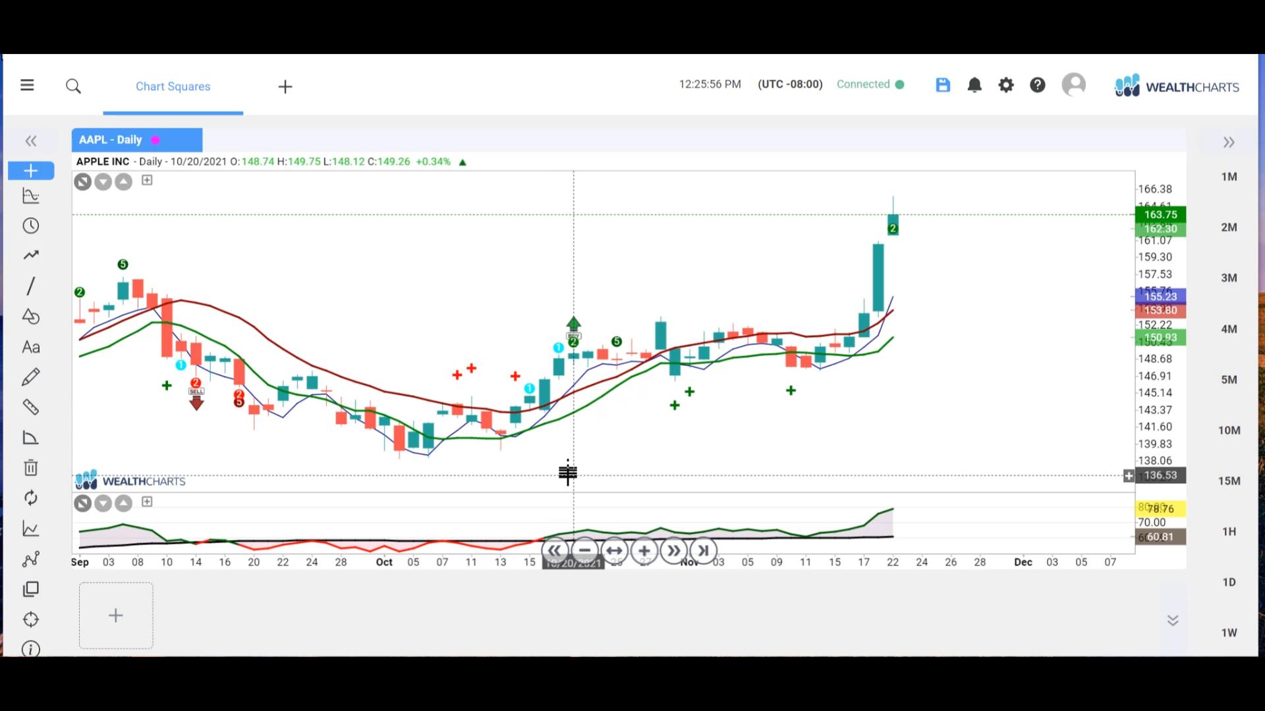Select the 1W timeframe
The width and height of the screenshot is (1265, 711).
(1229, 633)
